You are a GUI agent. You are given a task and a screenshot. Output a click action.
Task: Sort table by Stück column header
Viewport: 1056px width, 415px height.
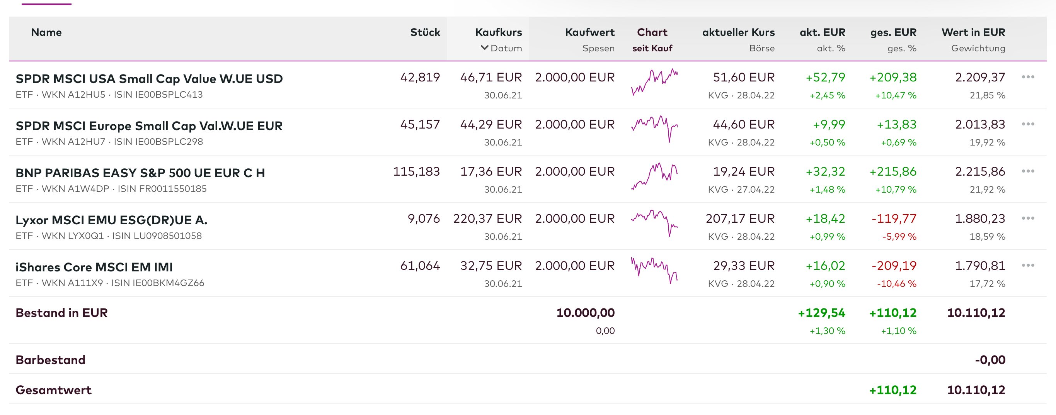pos(425,32)
